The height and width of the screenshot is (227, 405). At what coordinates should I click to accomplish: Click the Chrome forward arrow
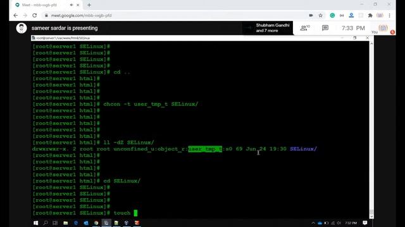[25, 15]
